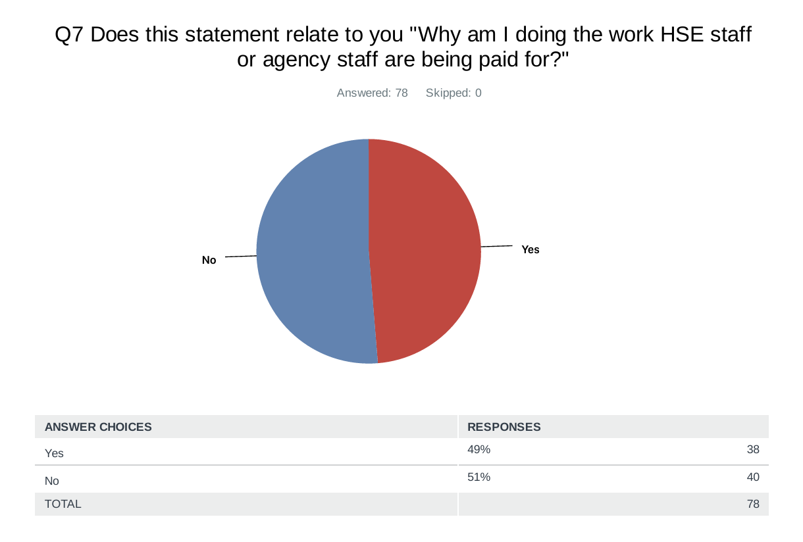Viewport: 803px width, 542px height.
Task: Click the ANSWER CHOICES column header
Action: pos(98,427)
